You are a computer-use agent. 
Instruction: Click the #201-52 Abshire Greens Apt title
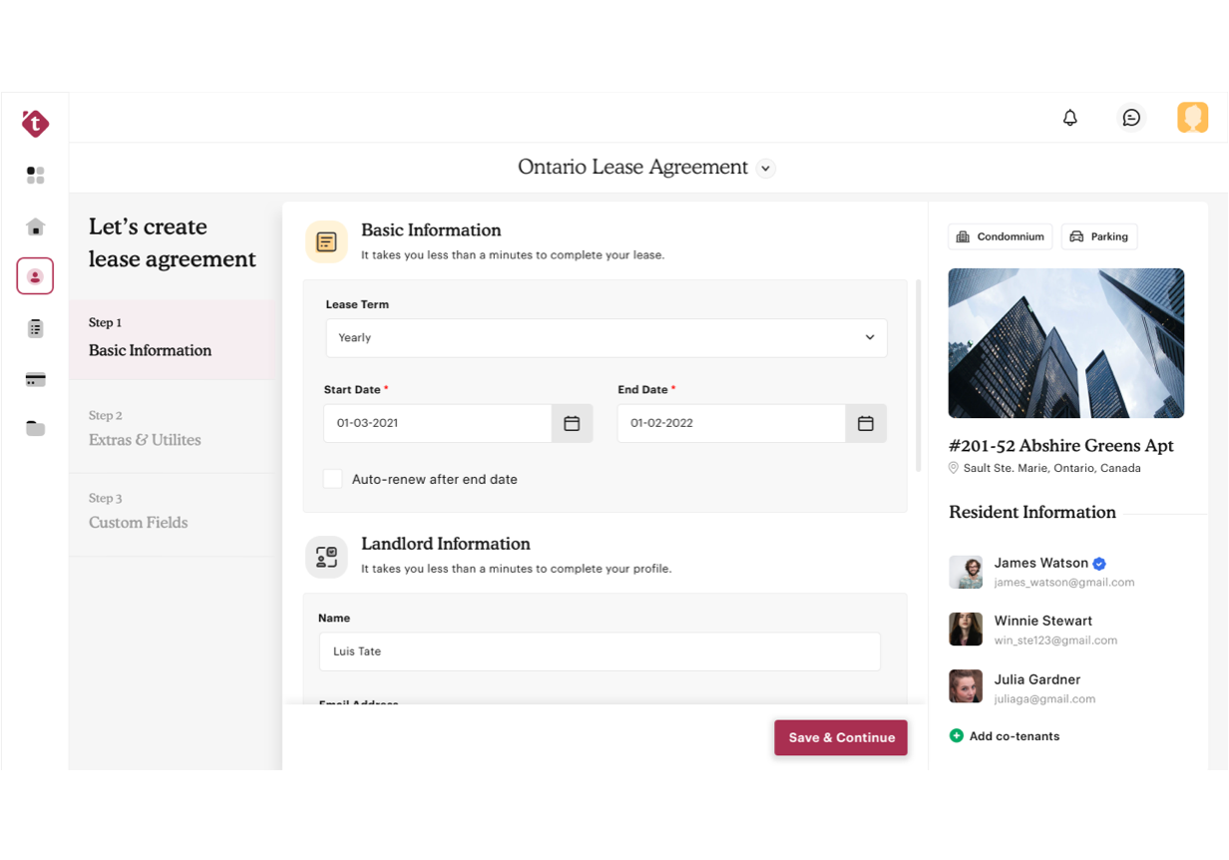point(1061,446)
